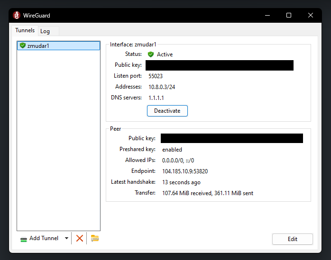The width and height of the screenshot is (331, 260).
Task: Click the listen port value 55023
Action: (156, 76)
